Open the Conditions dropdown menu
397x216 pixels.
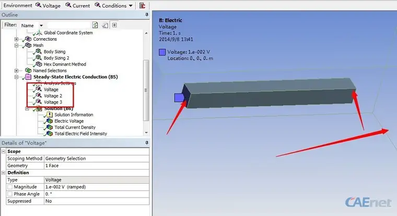[x=113, y=5]
